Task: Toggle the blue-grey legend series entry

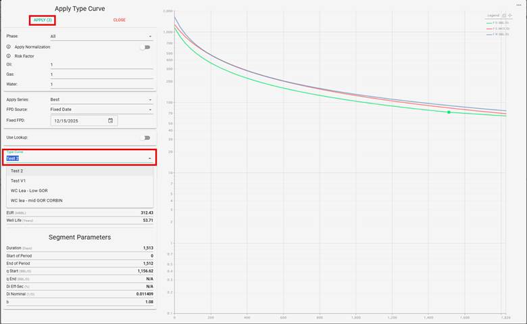Action: (498, 34)
